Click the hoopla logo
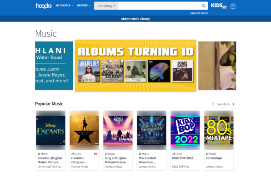271x179 pixels. 44,6
